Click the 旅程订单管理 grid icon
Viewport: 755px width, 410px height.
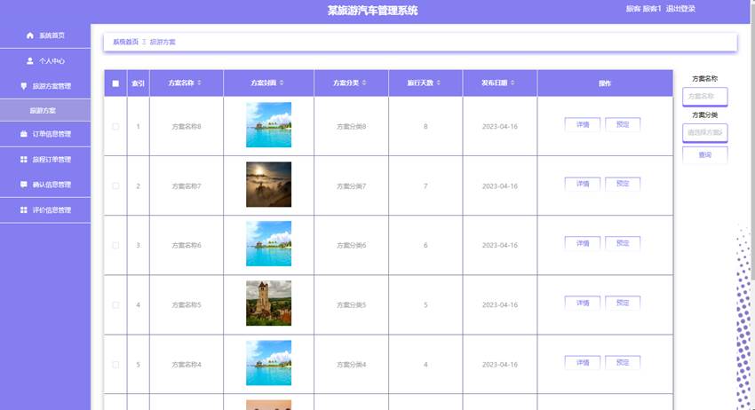(x=24, y=159)
